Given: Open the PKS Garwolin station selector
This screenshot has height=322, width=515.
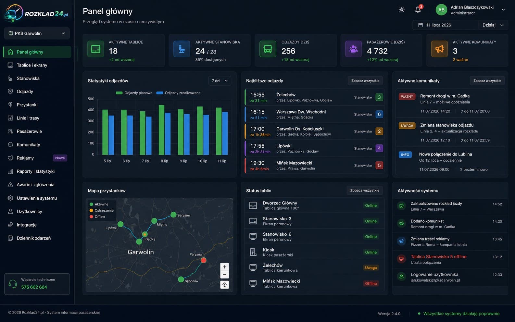Looking at the screenshot, I should (37, 33).
